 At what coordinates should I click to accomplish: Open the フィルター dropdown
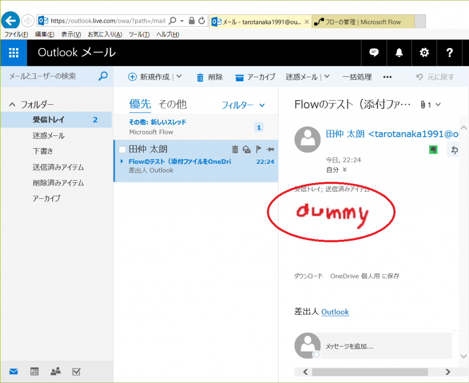pyautogui.click(x=243, y=105)
